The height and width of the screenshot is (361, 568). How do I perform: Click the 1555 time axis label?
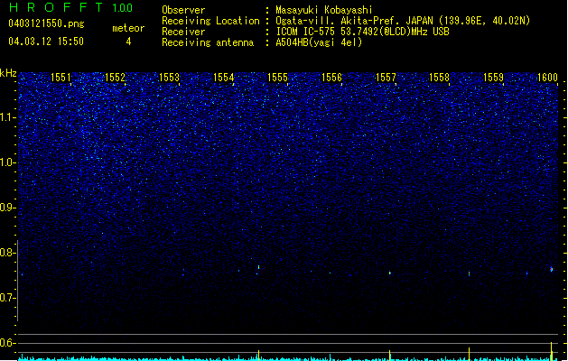[277, 77]
